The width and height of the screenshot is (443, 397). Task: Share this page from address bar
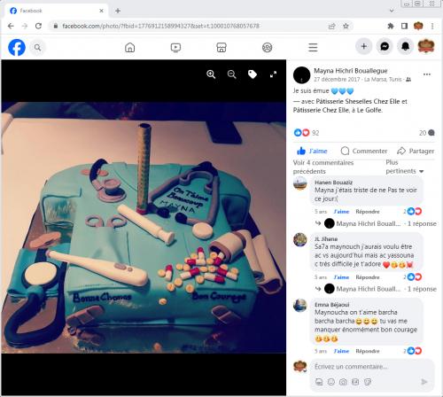click(x=332, y=26)
